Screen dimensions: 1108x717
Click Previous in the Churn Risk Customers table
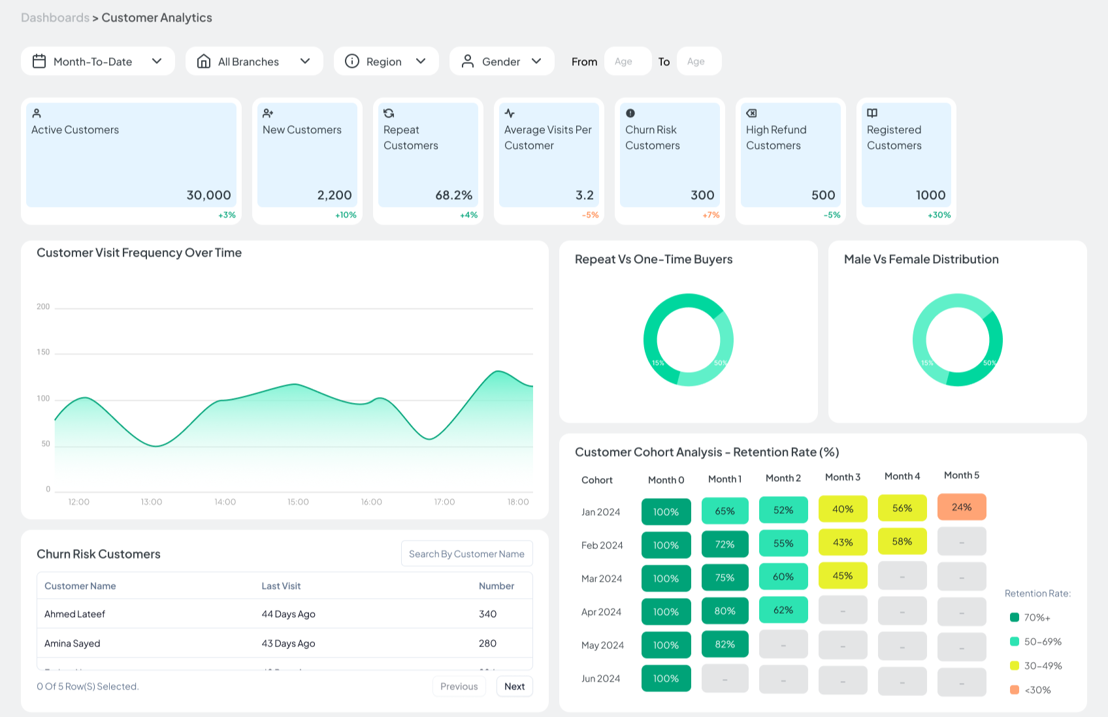(459, 686)
